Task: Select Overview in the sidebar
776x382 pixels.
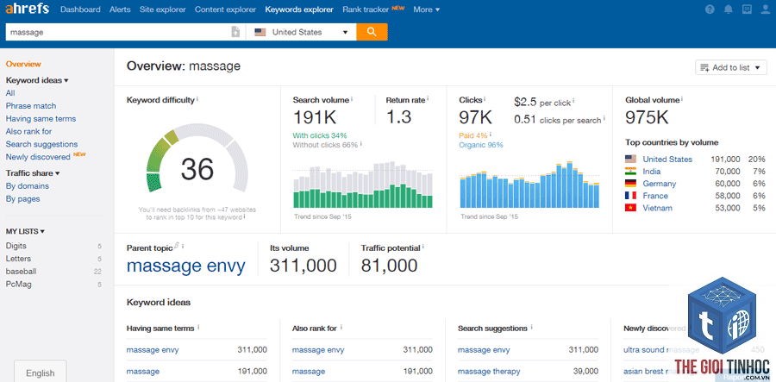Action: (x=23, y=64)
